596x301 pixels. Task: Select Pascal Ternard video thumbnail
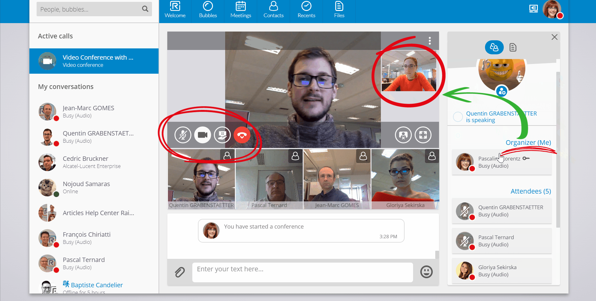tap(269, 179)
